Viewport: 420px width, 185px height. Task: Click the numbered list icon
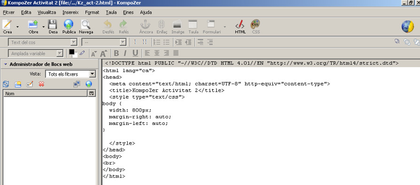tap(157, 42)
